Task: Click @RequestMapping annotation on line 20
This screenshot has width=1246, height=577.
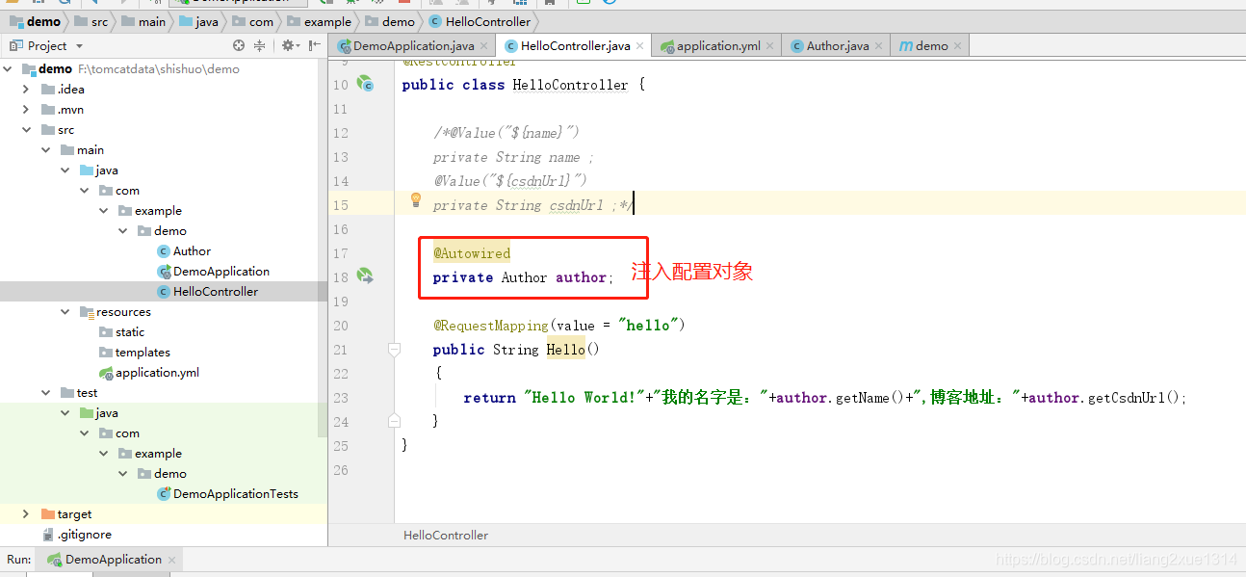Action: (x=491, y=326)
